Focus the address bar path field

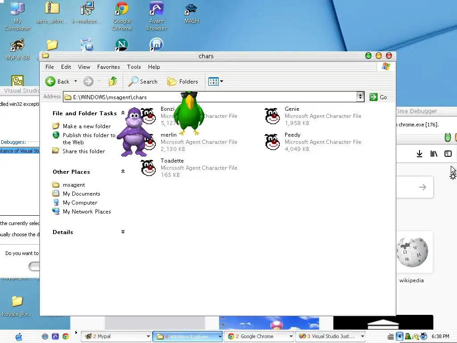[x=210, y=97]
